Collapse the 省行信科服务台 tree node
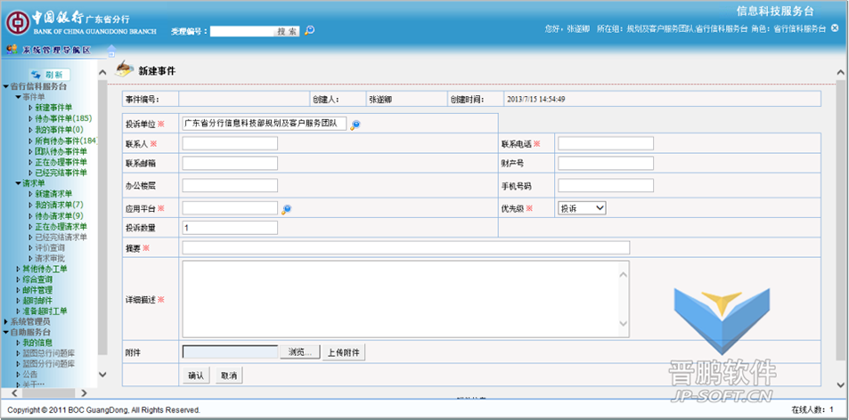Screen dimensions: 849x420 click(6, 86)
